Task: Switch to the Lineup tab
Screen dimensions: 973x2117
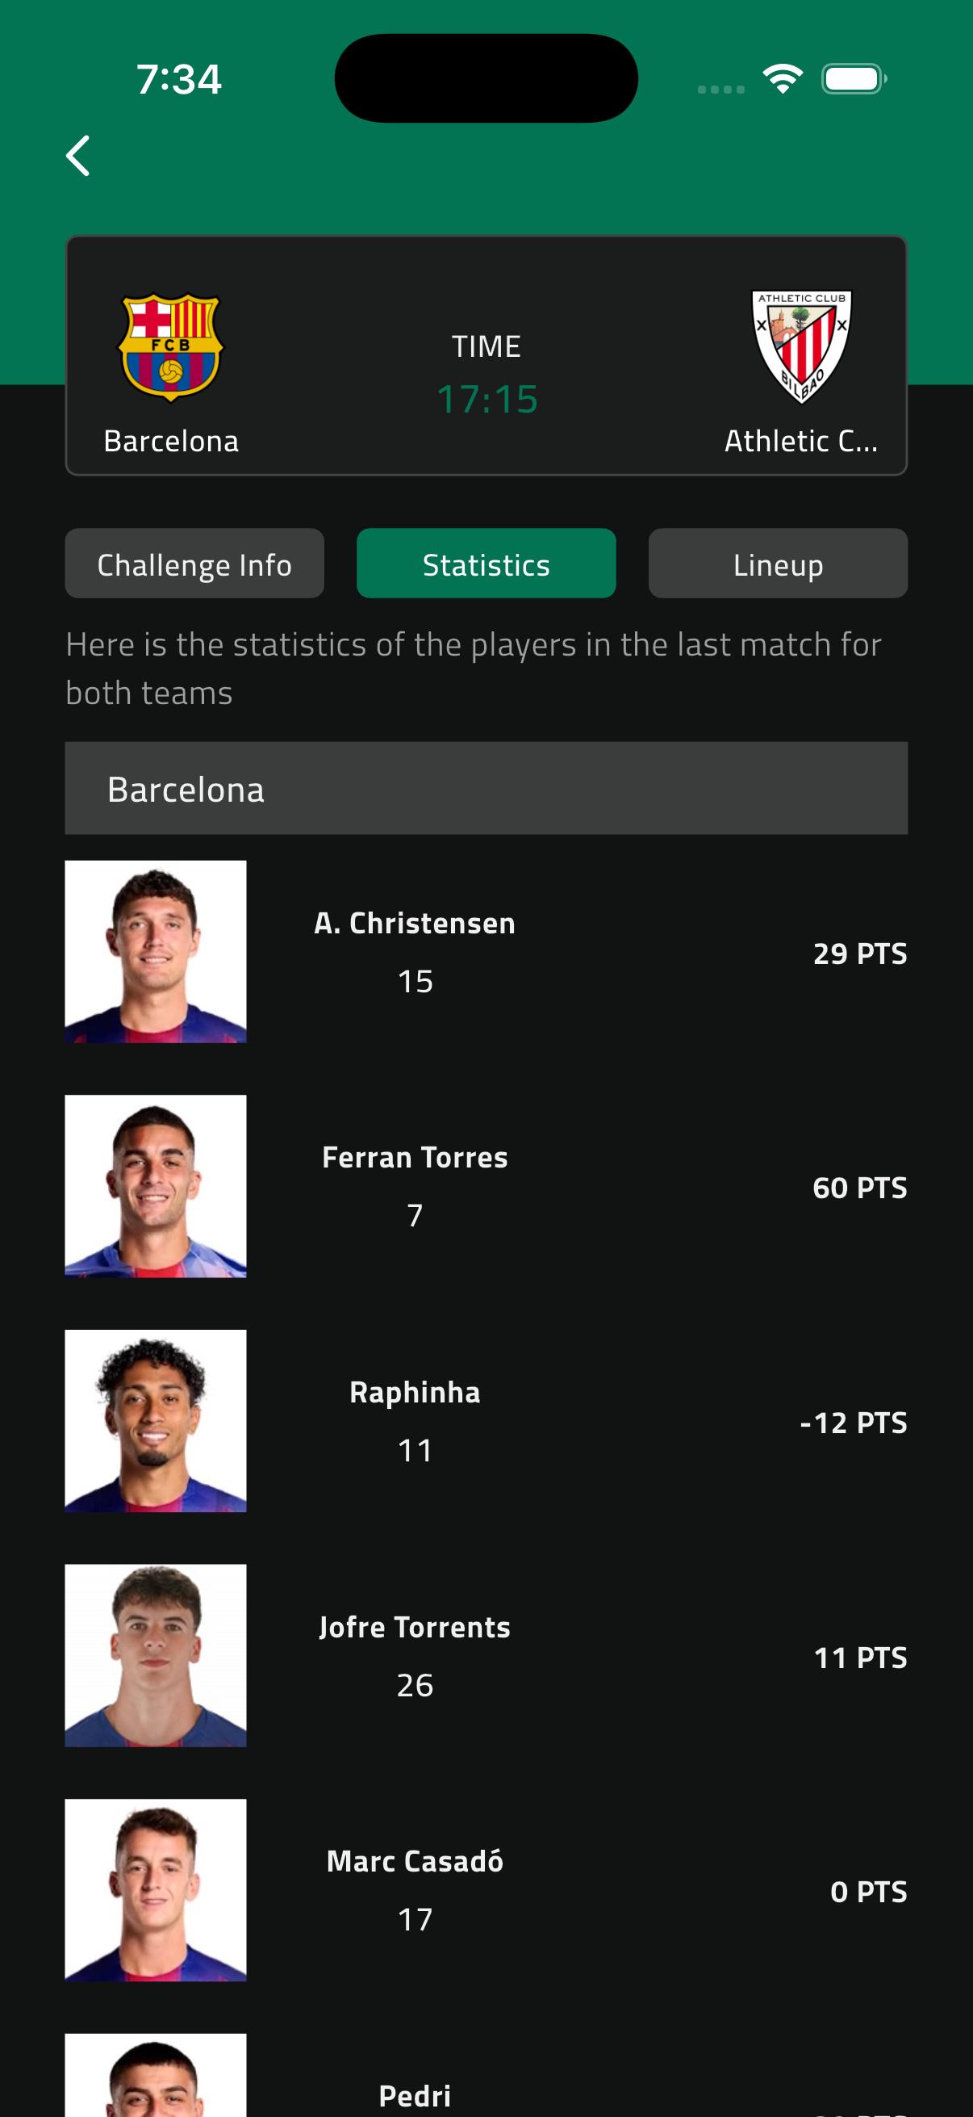Action: point(778,564)
